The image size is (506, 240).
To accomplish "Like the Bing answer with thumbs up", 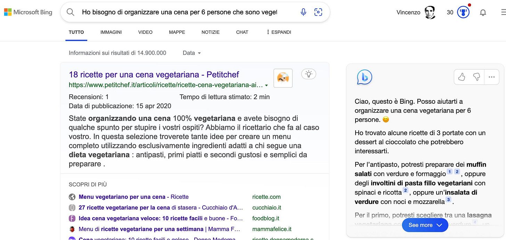I will click(462, 77).
